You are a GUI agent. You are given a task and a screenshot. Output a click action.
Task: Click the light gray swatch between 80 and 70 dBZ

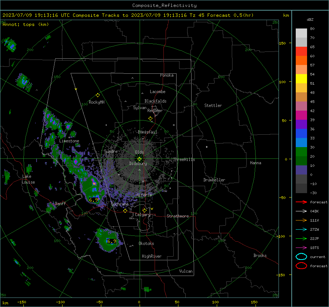tap(301, 33)
